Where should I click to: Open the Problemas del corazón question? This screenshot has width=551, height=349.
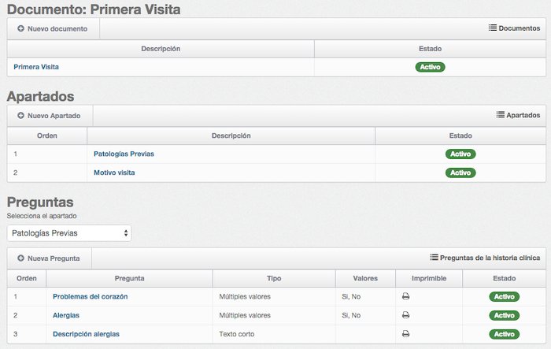click(91, 296)
